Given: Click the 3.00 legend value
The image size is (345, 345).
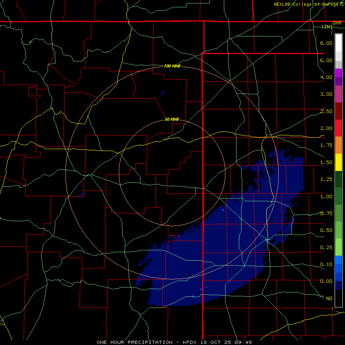Looking at the screenshot, I should (326, 94).
